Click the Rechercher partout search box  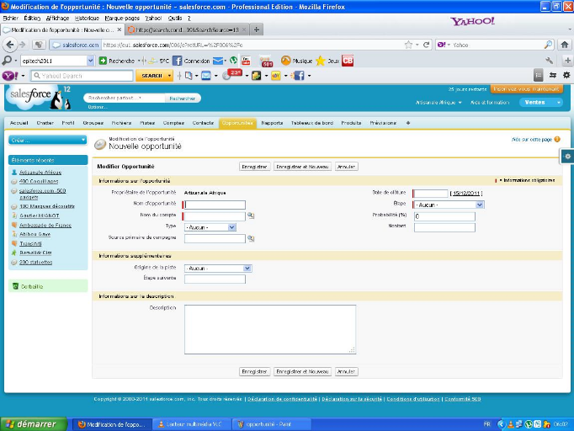coord(125,98)
